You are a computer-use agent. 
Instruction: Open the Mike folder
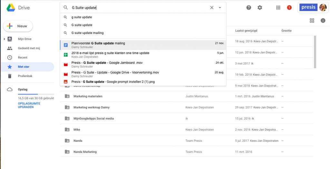(77, 130)
